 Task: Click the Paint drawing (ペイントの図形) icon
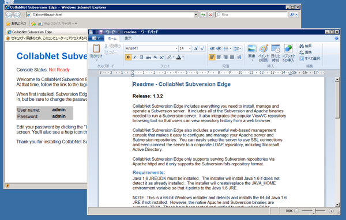[264, 48]
